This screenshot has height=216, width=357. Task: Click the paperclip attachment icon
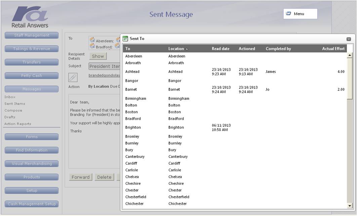73,77
